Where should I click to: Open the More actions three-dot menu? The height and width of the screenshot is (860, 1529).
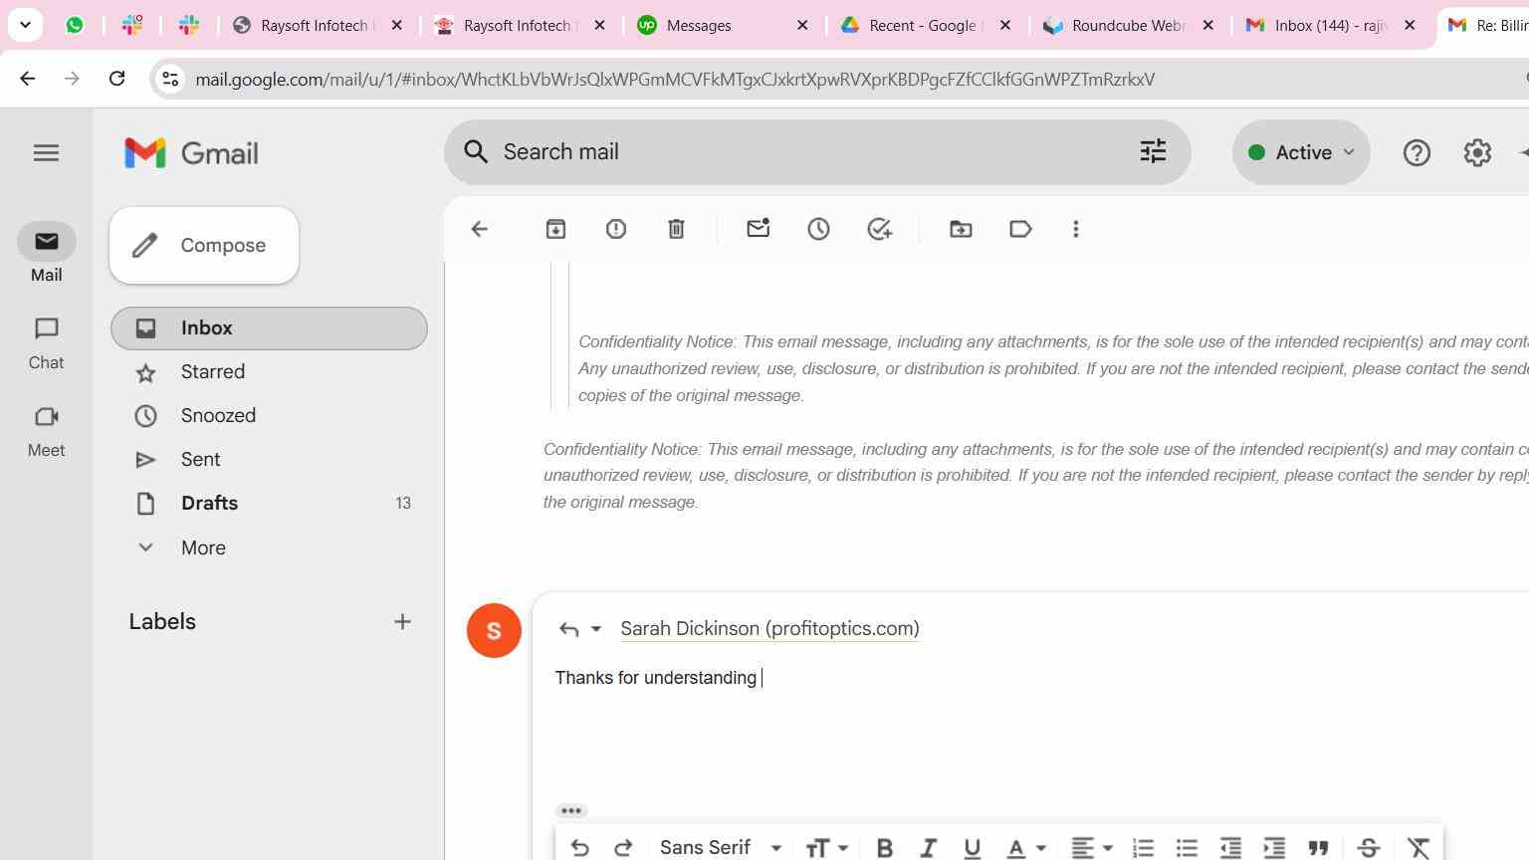(x=1076, y=229)
